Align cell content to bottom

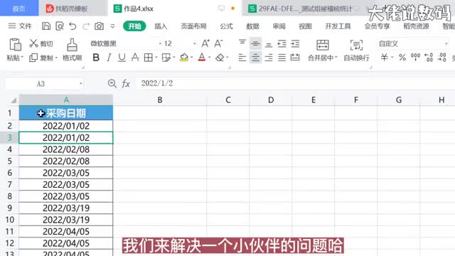coord(269,44)
